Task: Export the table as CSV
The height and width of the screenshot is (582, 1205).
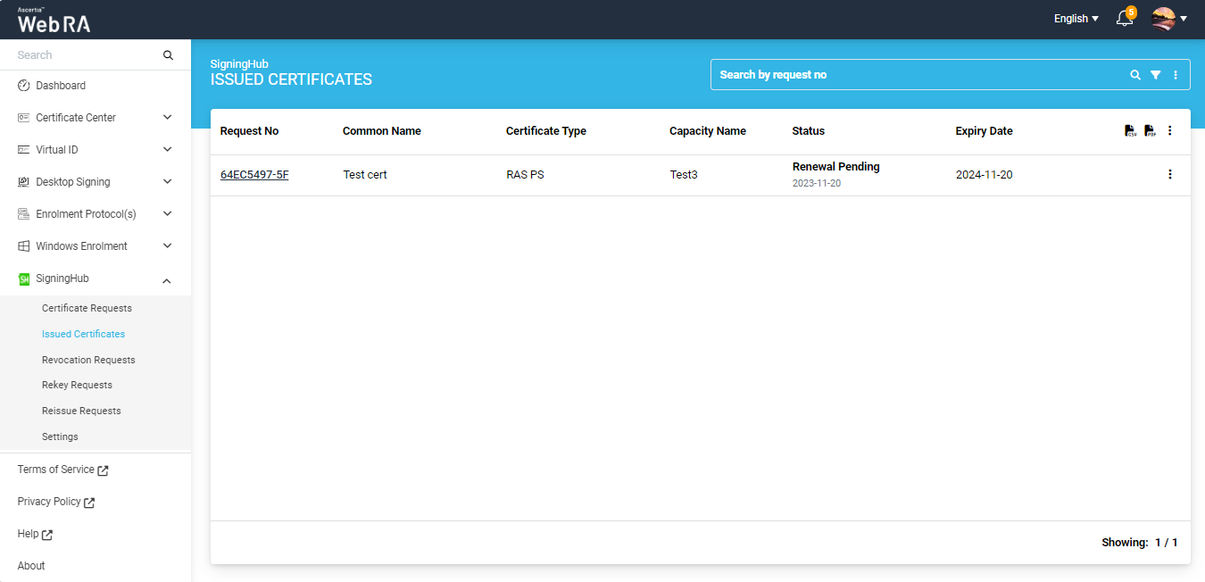Action: pos(1130,131)
